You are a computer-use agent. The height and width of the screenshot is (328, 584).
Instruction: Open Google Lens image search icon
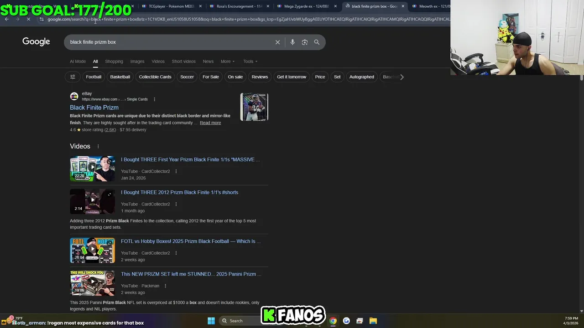(x=304, y=42)
